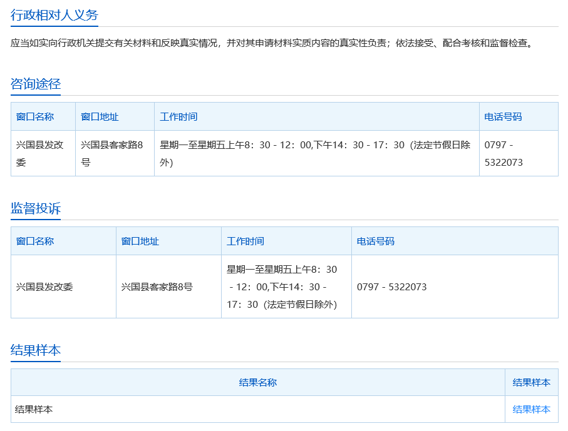This screenshot has height=431, width=568.
Task: Click the 监督投诉 section heading
Action: pyautogui.click(x=36, y=208)
